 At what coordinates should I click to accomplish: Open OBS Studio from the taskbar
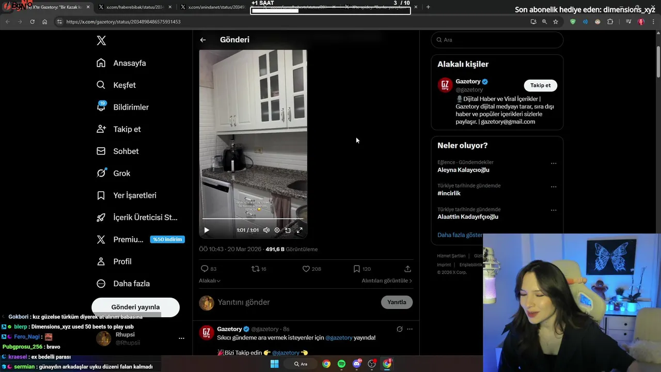[x=371, y=364]
